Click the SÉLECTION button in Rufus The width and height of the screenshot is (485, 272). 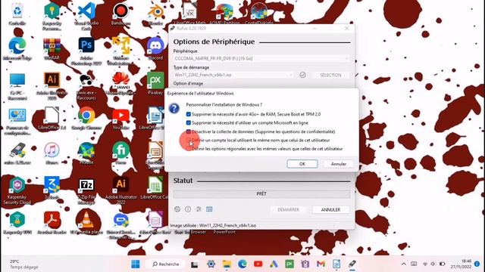coord(330,75)
